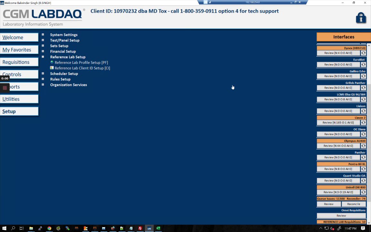Open the Windows Start menu
The width and height of the screenshot is (371, 232).
tap(4, 228)
